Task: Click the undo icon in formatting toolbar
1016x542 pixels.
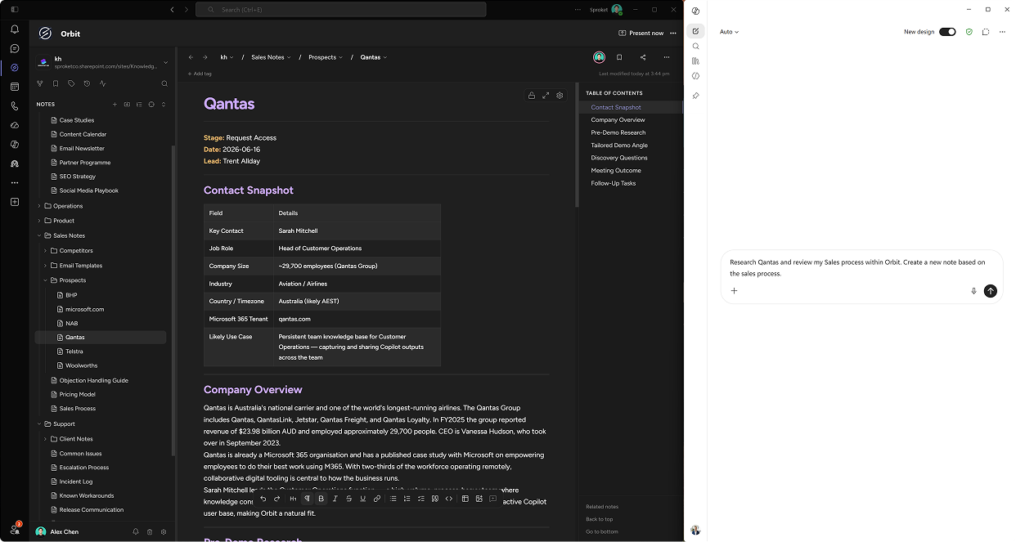Action: pos(263,499)
